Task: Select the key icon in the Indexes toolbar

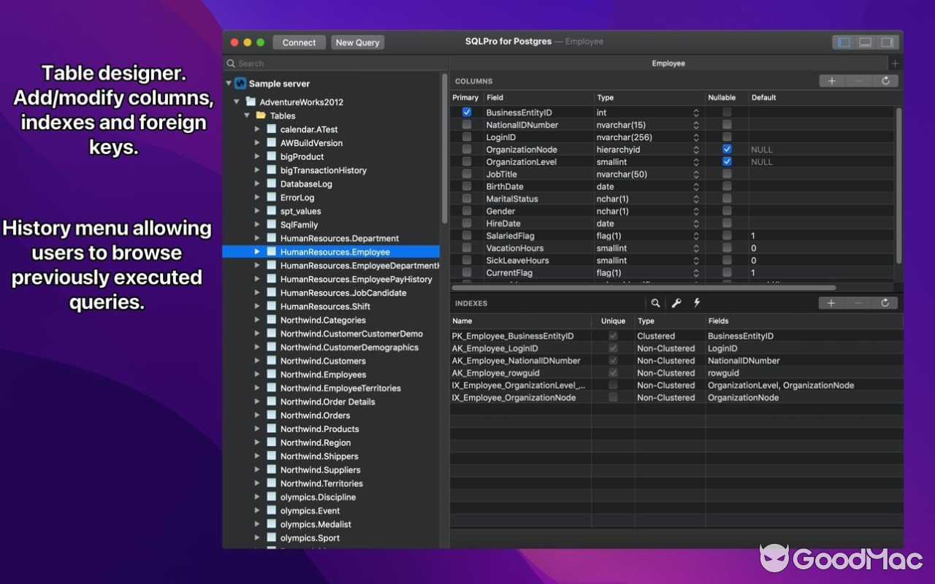Action: 676,302
